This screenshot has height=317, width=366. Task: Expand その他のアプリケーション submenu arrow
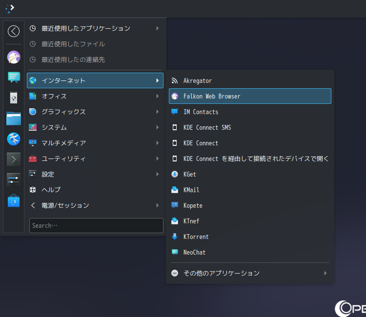tap(325, 273)
